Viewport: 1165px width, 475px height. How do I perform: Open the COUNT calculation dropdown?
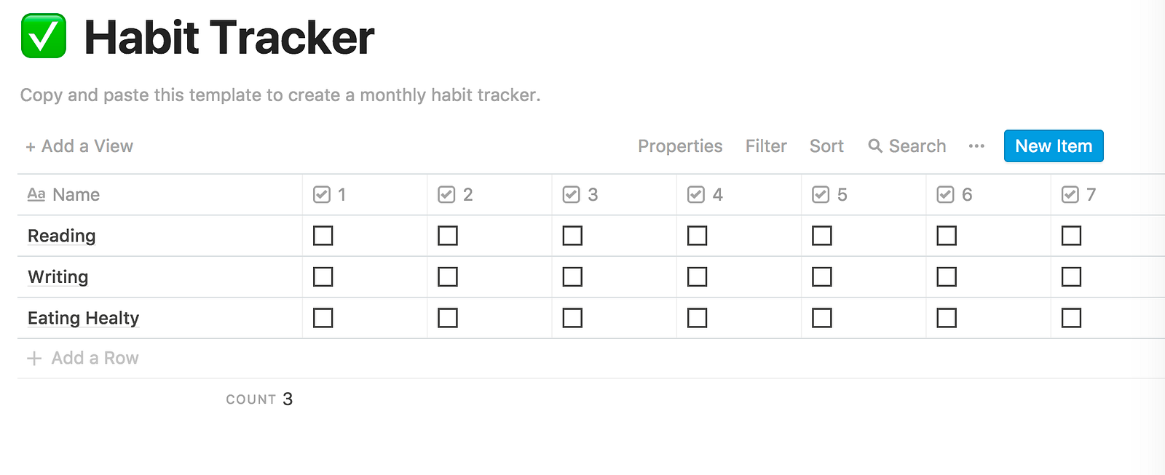click(x=259, y=399)
